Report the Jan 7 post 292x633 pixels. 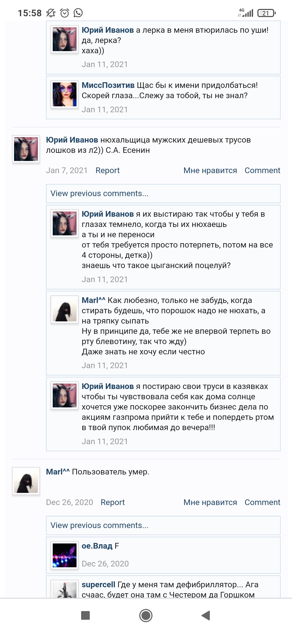tap(107, 170)
